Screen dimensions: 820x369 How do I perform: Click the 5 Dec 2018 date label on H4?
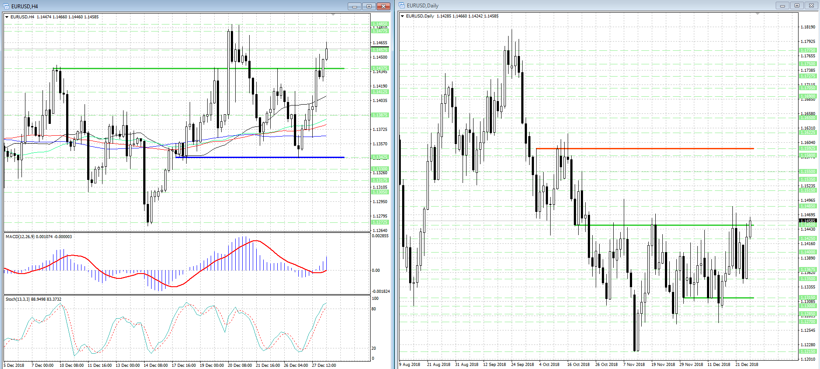tap(14, 365)
